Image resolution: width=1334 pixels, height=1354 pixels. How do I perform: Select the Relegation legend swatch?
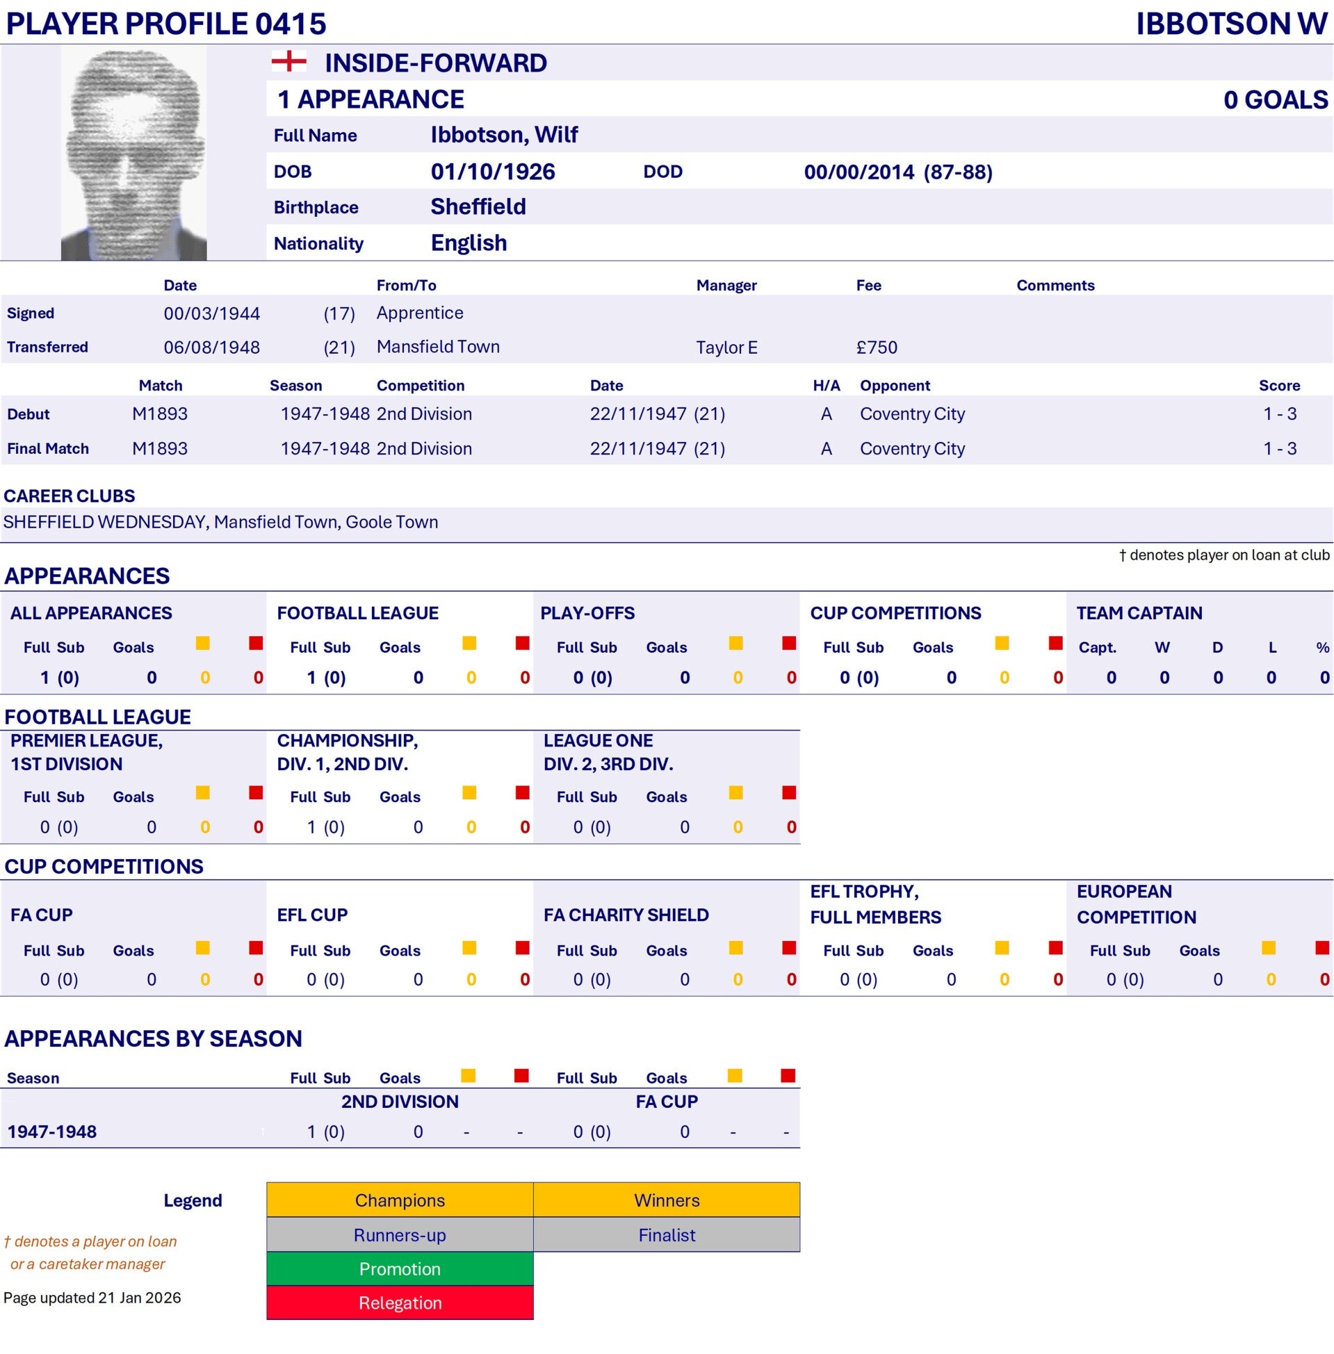pyautogui.click(x=400, y=1303)
